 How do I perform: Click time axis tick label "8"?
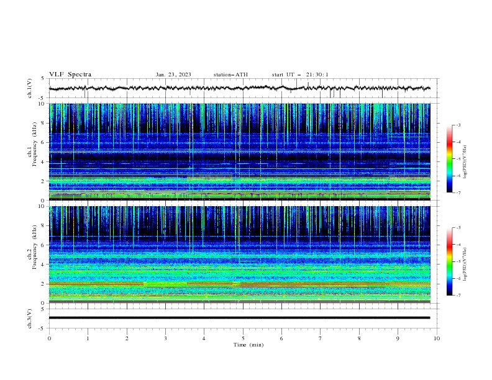click(x=359, y=338)
